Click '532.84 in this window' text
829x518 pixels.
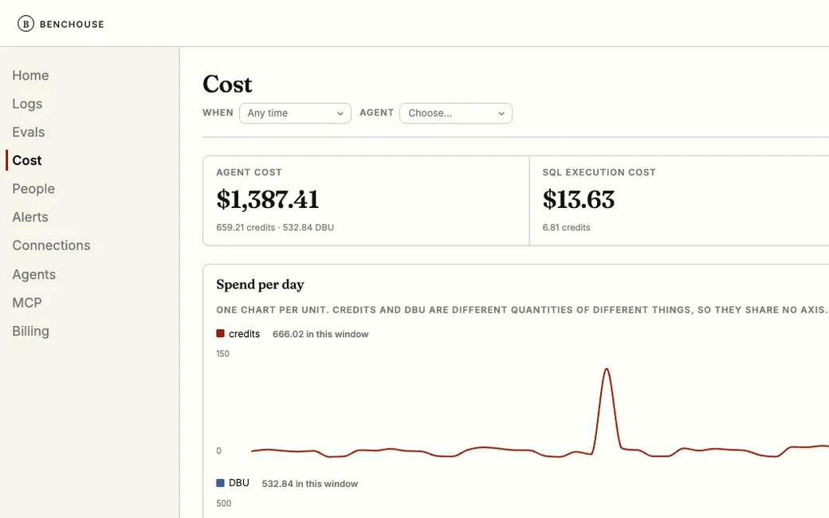[310, 484]
